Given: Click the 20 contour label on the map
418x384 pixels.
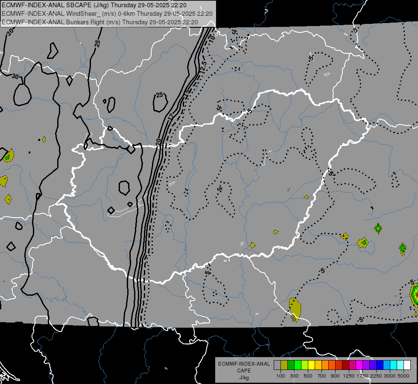Looking at the screenshot, I should pyautogui.click(x=158, y=141).
